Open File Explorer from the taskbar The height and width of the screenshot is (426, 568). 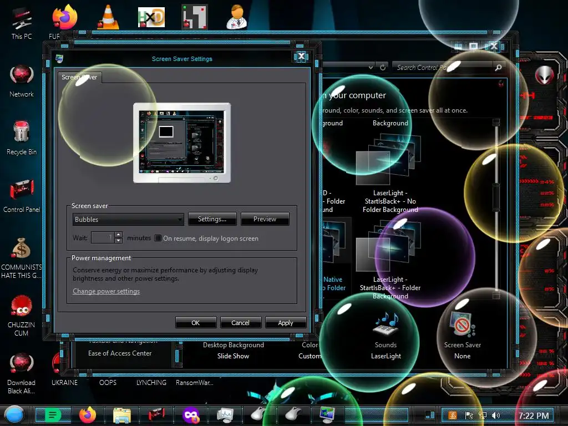click(x=122, y=415)
